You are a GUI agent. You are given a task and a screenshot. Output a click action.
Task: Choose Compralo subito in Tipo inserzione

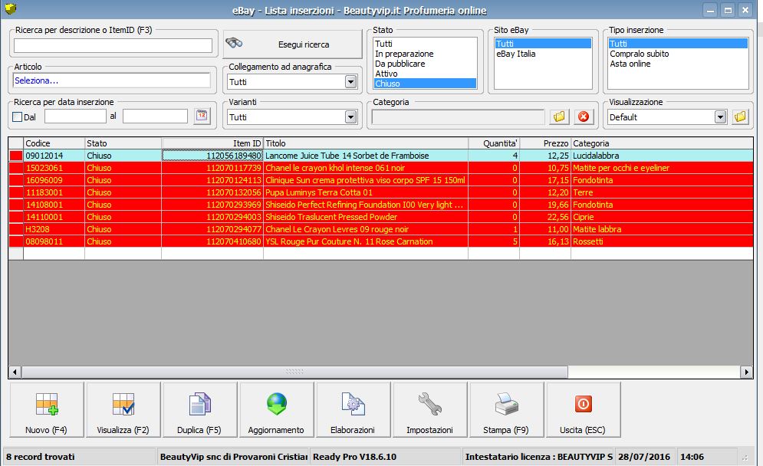(x=640, y=54)
